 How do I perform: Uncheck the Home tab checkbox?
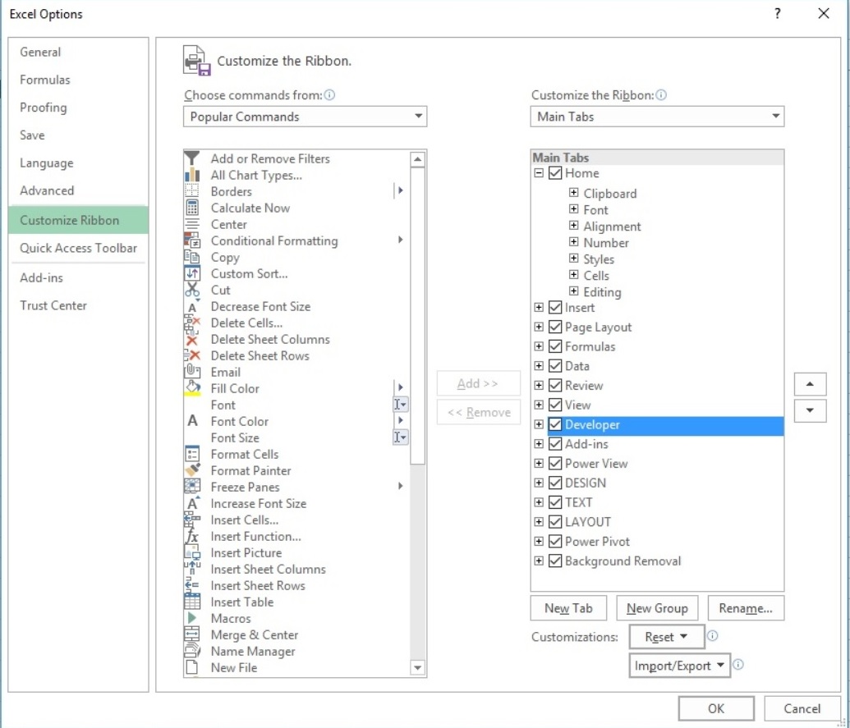(x=554, y=173)
